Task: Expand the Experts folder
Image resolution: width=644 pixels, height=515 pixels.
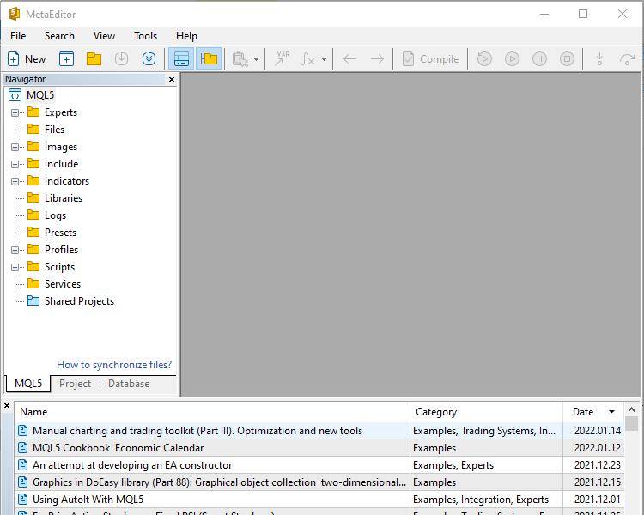Action: click(x=15, y=112)
